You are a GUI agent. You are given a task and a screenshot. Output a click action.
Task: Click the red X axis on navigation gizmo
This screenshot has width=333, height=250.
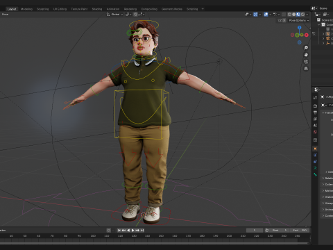tap(307, 35)
